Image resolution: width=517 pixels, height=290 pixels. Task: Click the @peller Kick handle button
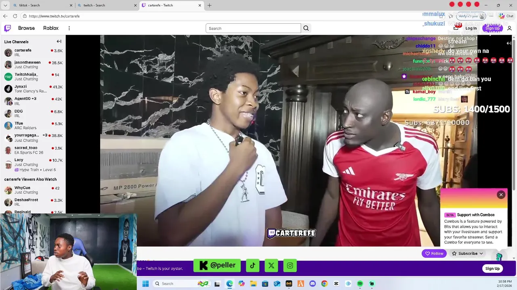click(x=217, y=265)
